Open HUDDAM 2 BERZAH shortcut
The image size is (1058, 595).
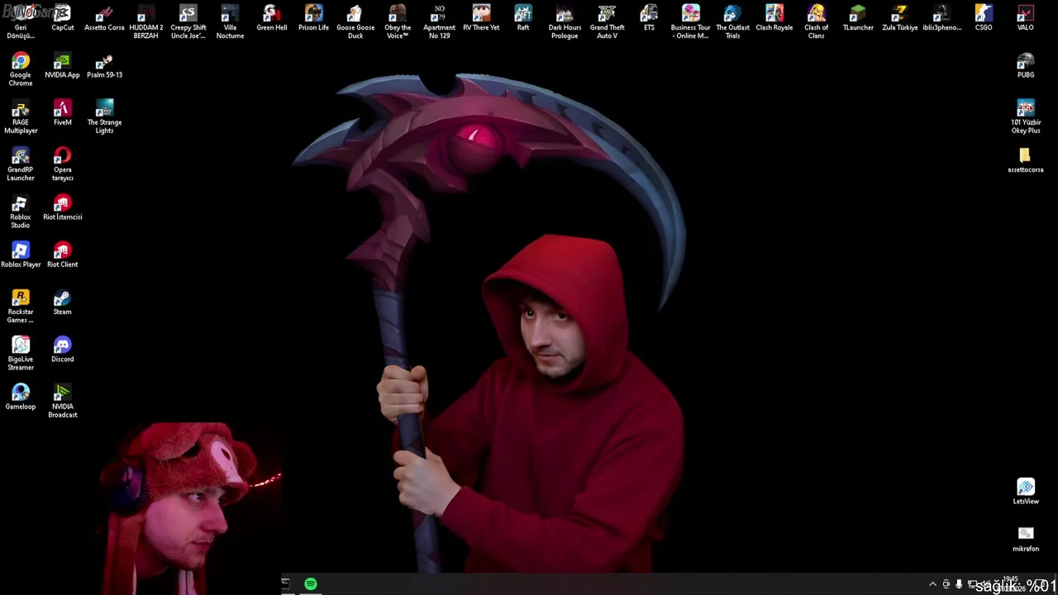click(146, 22)
